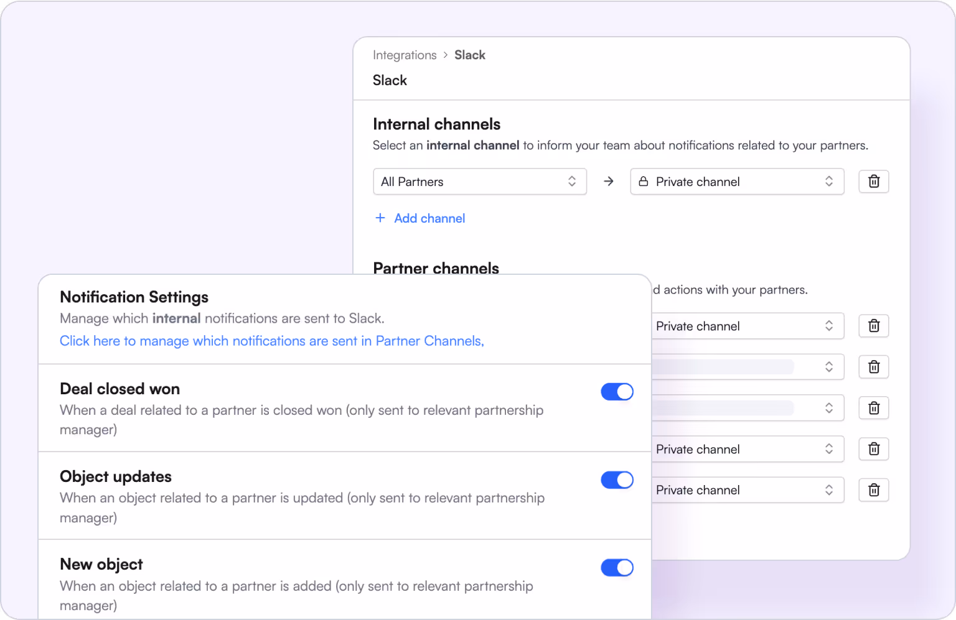Disable the Deal closed won notification
Image resolution: width=956 pixels, height=620 pixels.
(617, 392)
